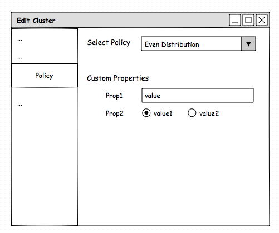Expand the Select Policy dropdown arrow
279x233 pixels.
[x=248, y=44]
